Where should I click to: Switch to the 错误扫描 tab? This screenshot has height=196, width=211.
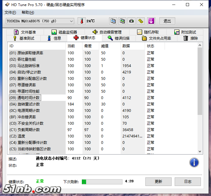pyautogui.click(x=119, y=38)
